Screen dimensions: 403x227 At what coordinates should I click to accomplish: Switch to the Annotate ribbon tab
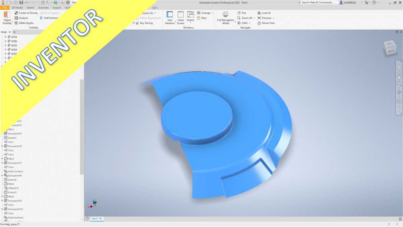[43, 7]
